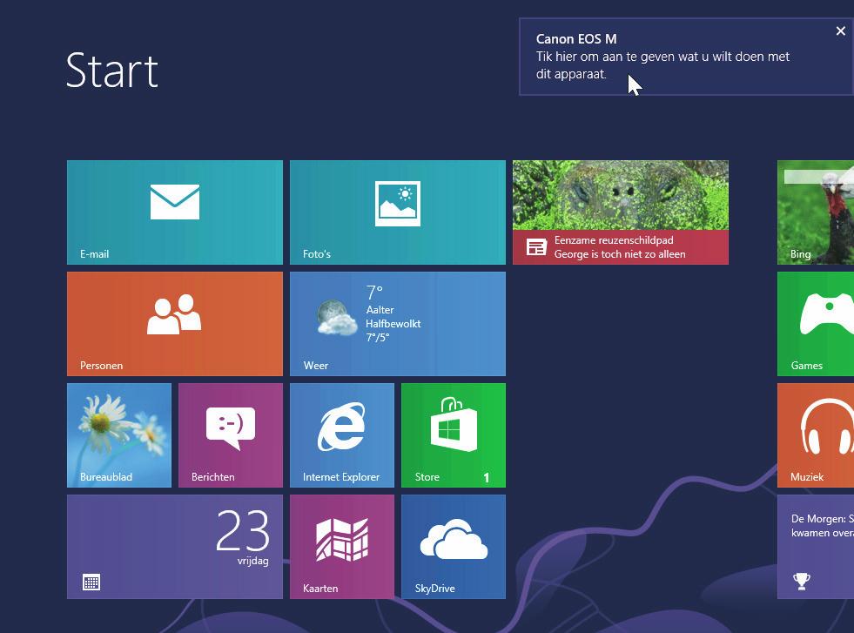The image size is (854, 633).
Task: Open the calendar tile showing 23 vrijdag
Action: pyautogui.click(x=175, y=547)
